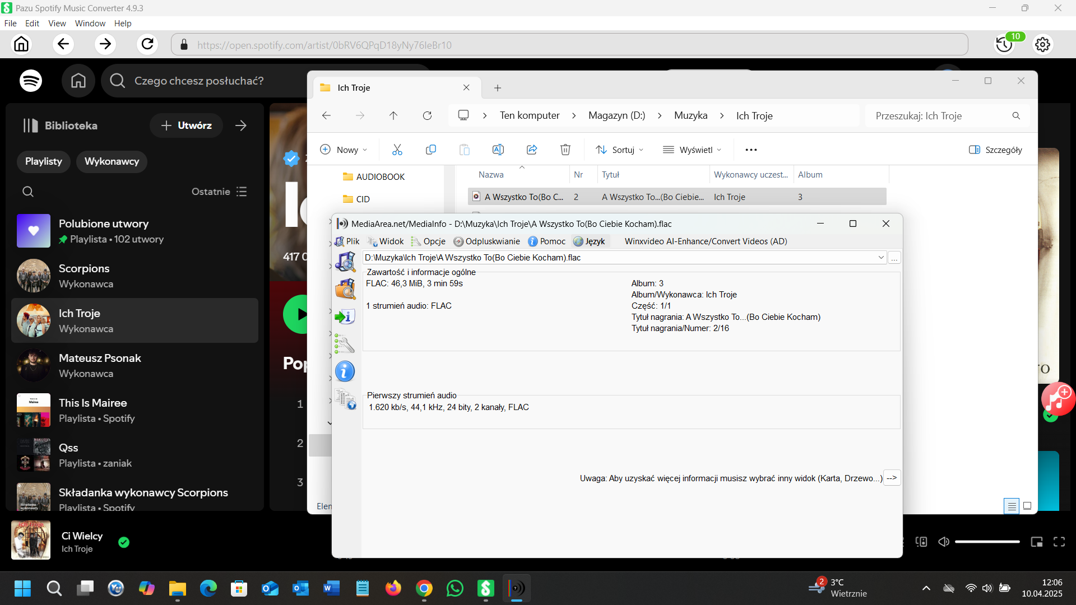Image resolution: width=1076 pixels, height=605 pixels.
Task: Share selected file in Explorer toolbar
Action: [x=532, y=150]
